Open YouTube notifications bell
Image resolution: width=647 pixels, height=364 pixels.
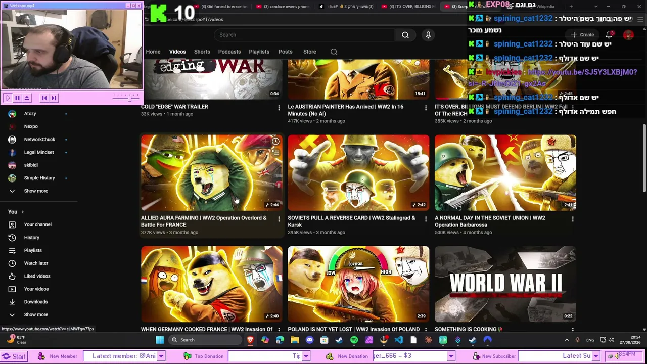pyautogui.click(x=609, y=35)
